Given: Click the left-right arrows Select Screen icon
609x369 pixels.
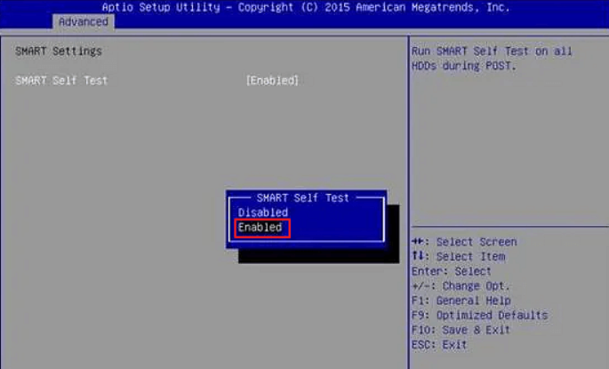Looking at the screenshot, I should pos(419,242).
